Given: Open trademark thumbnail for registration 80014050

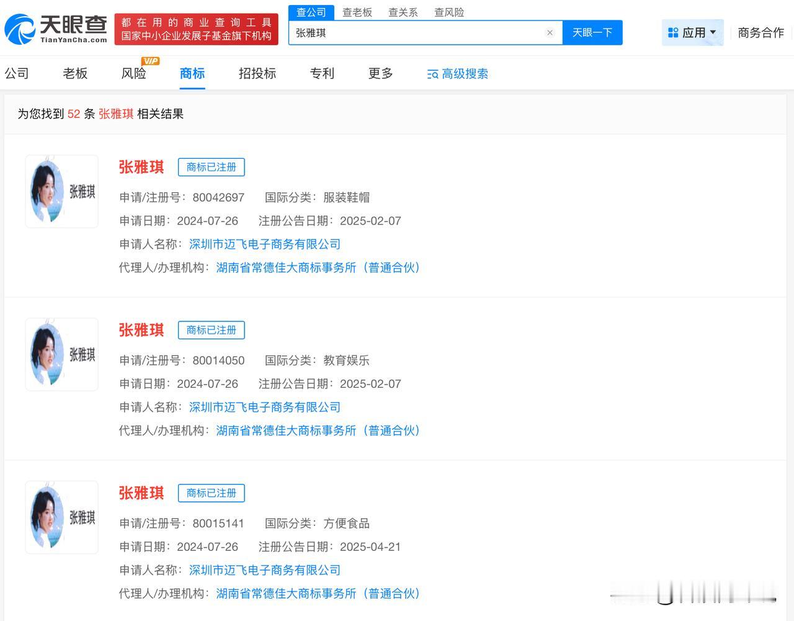Looking at the screenshot, I should point(61,354).
